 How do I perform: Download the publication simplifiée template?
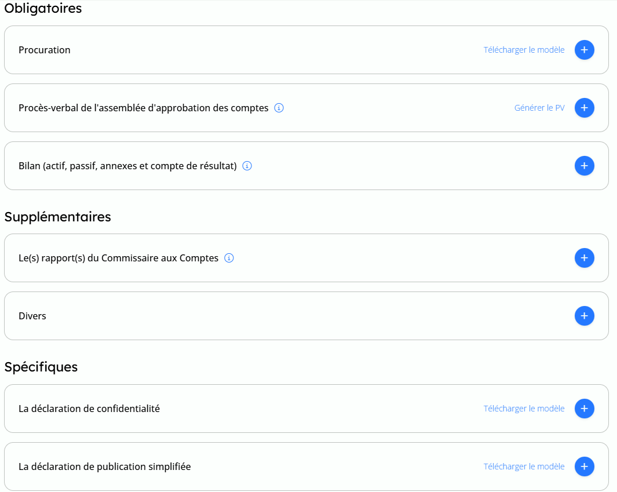(524, 467)
